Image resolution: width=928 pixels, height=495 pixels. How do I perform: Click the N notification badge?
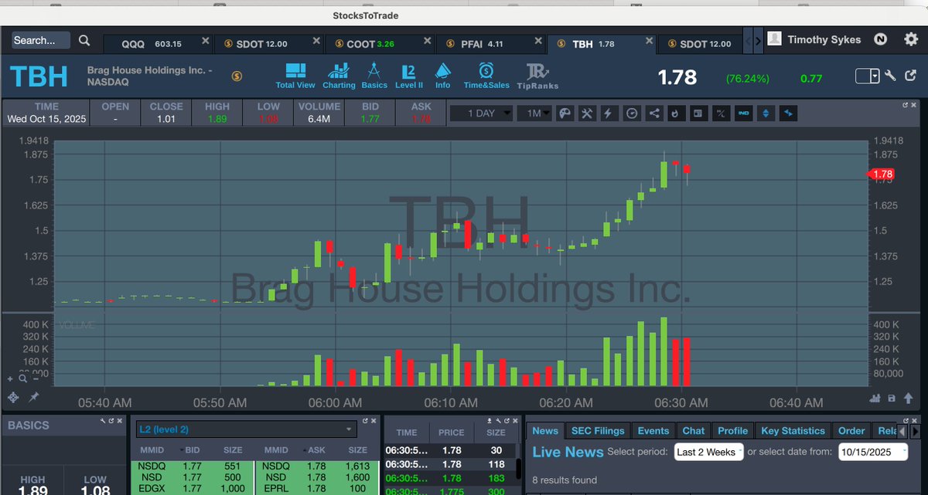tap(880, 39)
